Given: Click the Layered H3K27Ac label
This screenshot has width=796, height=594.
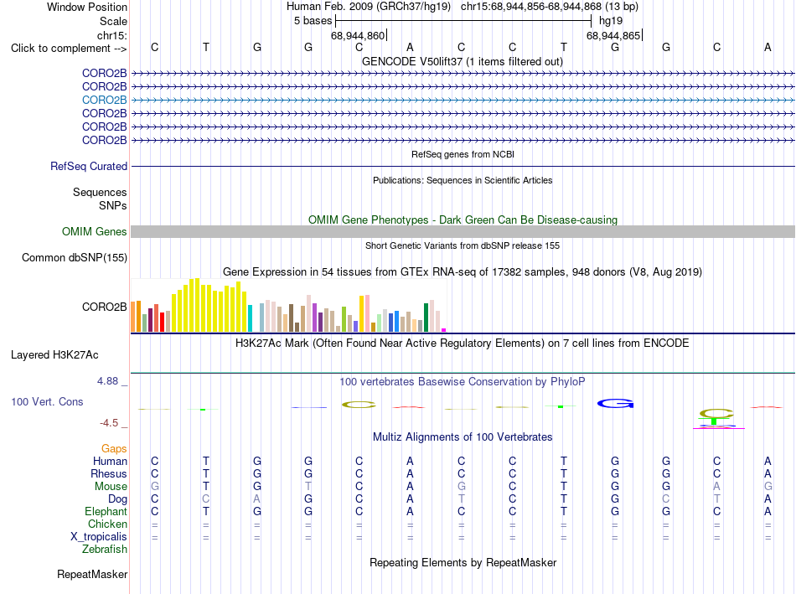Looking at the screenshot, I should 54,355.
